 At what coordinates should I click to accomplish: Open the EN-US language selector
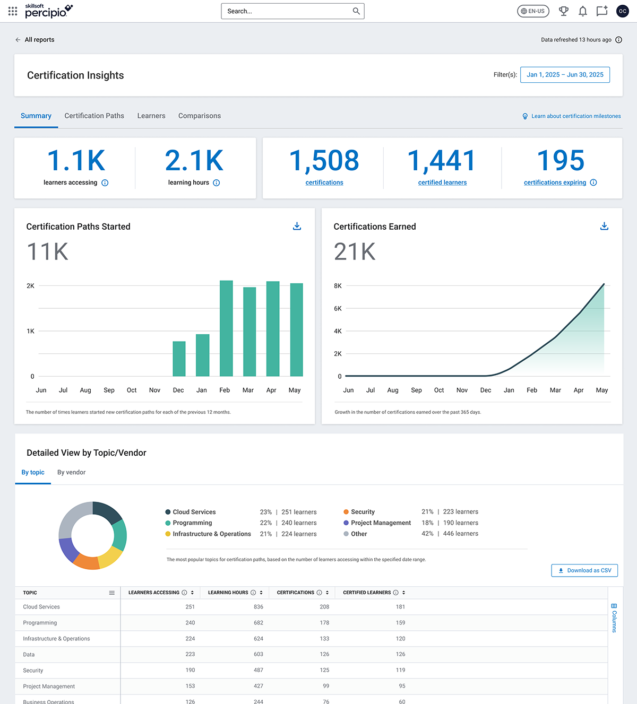533,11
